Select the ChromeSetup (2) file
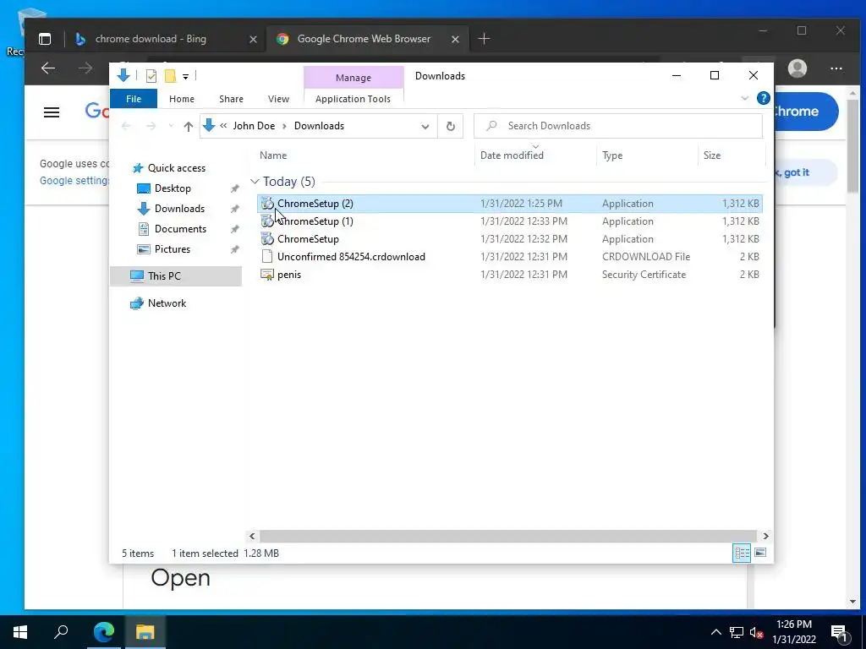This screenshot has width=866, height=649. [x=510, y=203]
